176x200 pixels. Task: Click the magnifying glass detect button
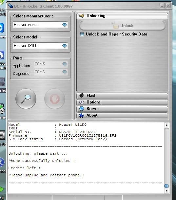click(26, 99)
